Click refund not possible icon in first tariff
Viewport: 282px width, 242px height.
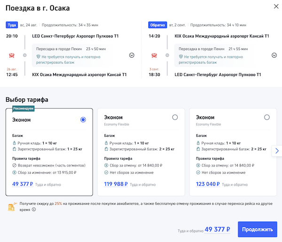[14, 166]
